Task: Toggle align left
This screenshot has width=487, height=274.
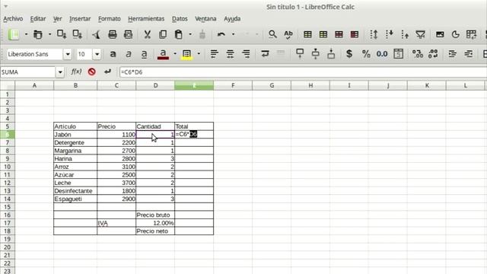Action: click(214, 54)
